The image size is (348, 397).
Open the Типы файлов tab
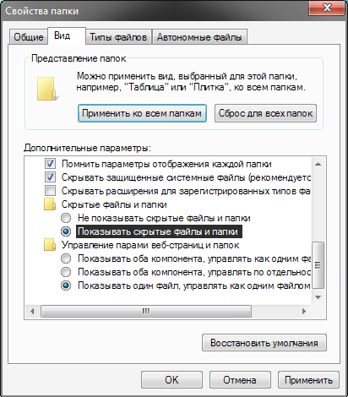coord(118,37)
